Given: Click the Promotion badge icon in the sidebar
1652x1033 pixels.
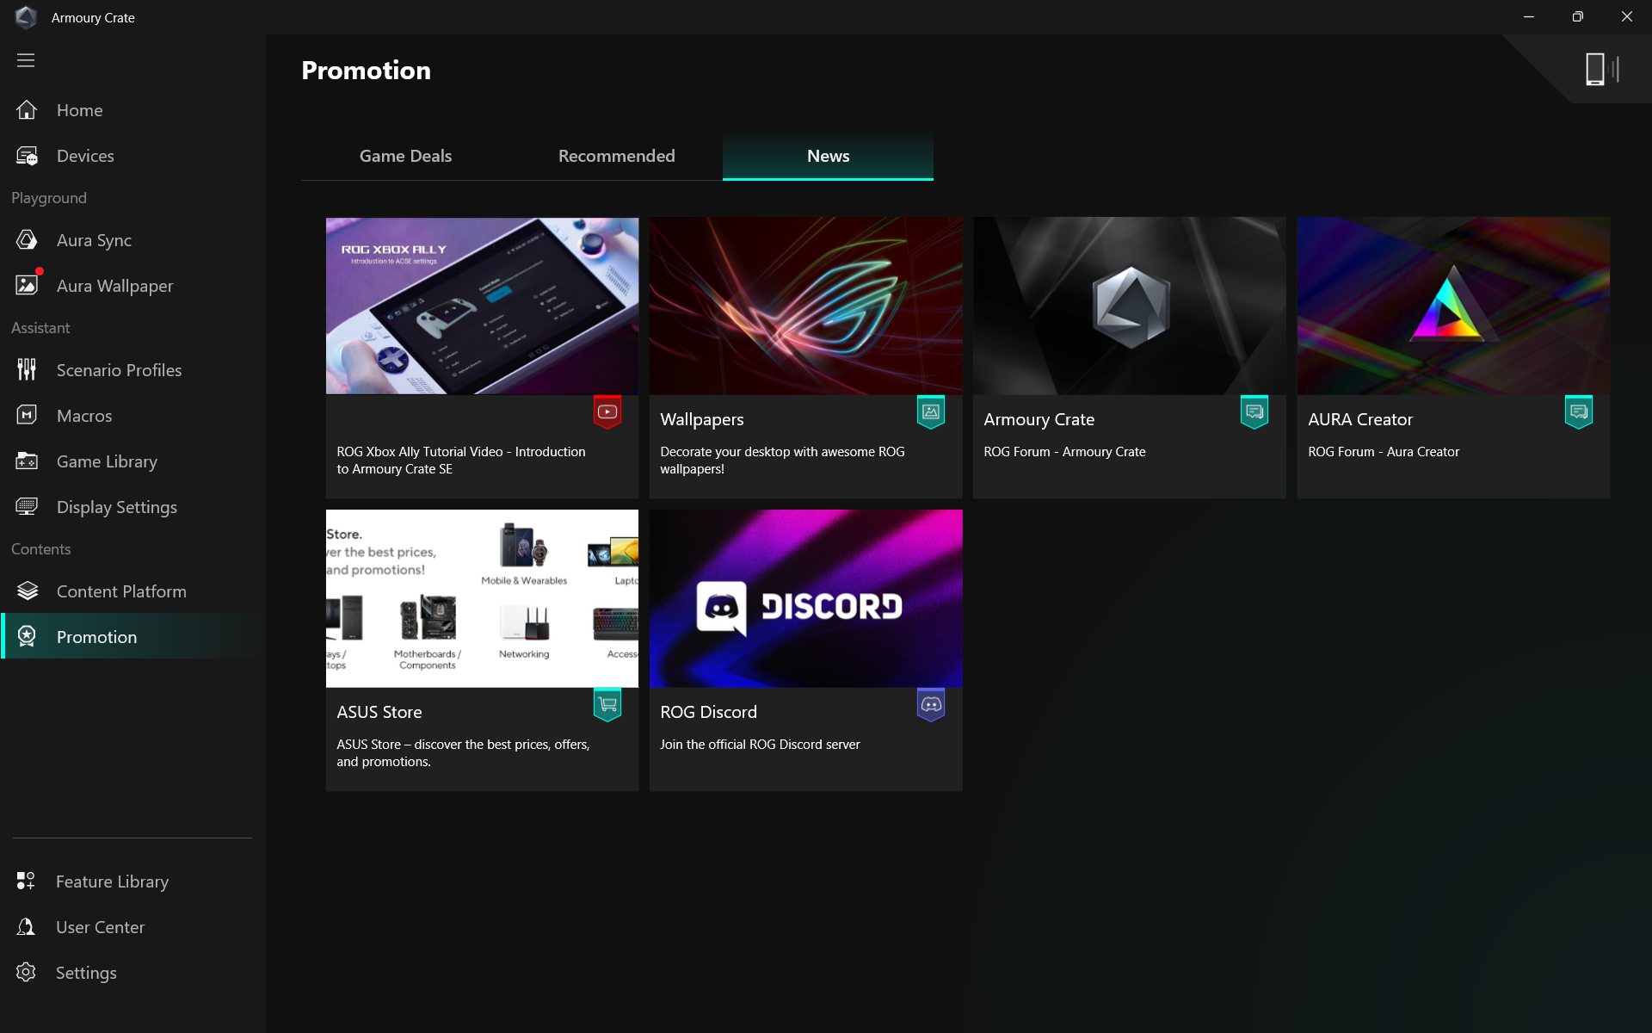Looking at the screenshot, I should pos(27,637).
